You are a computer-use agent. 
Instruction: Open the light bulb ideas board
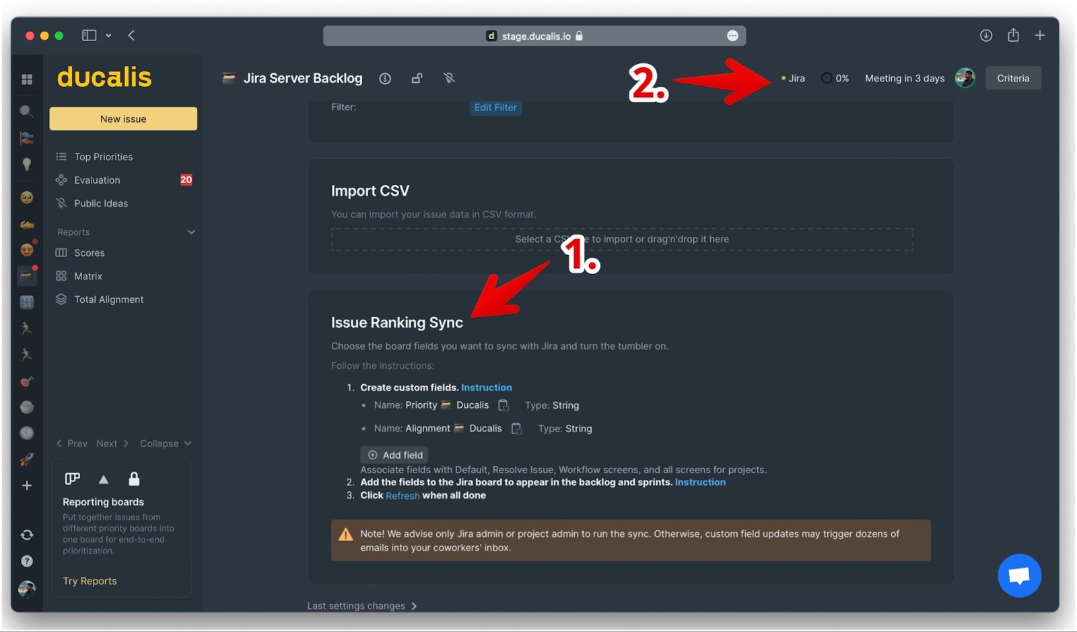coord(27,164)
